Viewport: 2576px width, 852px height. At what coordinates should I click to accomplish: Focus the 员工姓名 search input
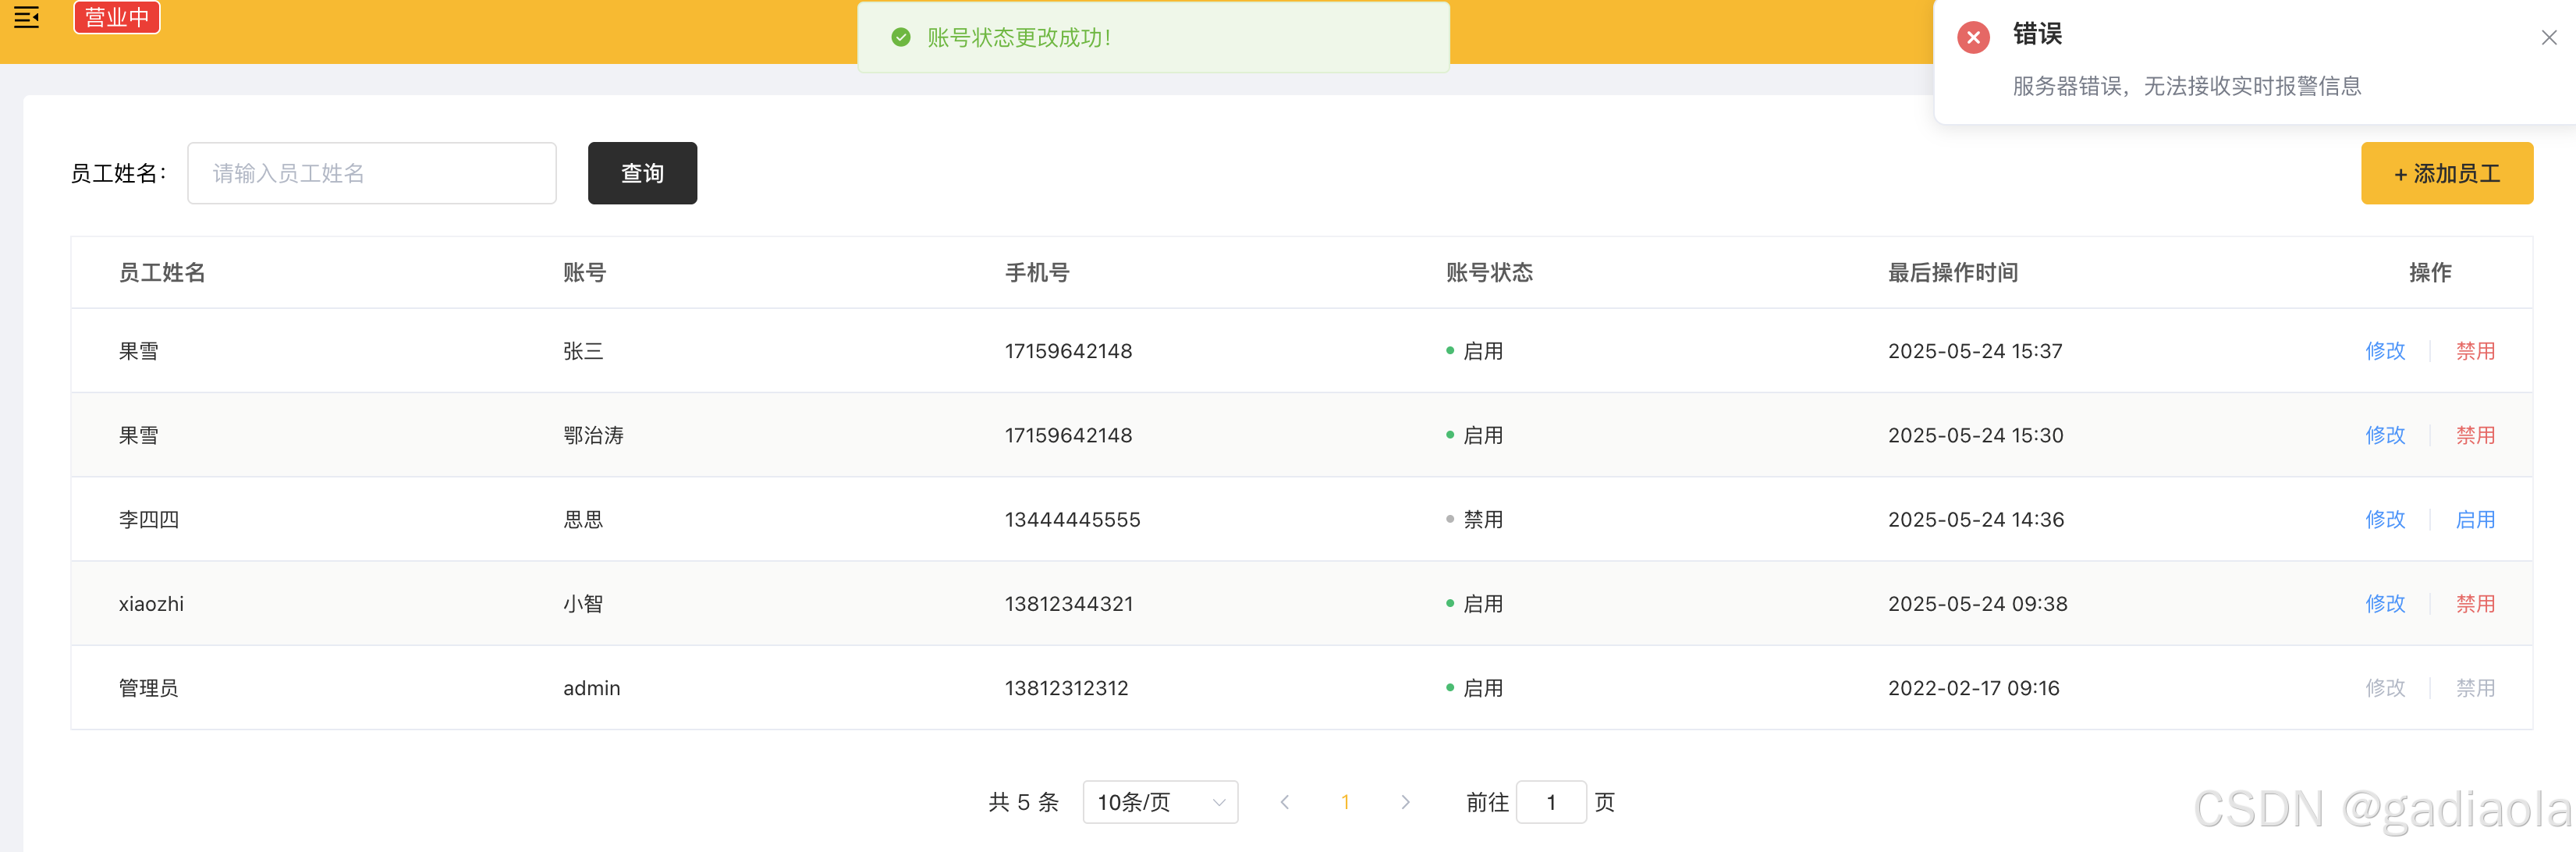pos(371,173)
